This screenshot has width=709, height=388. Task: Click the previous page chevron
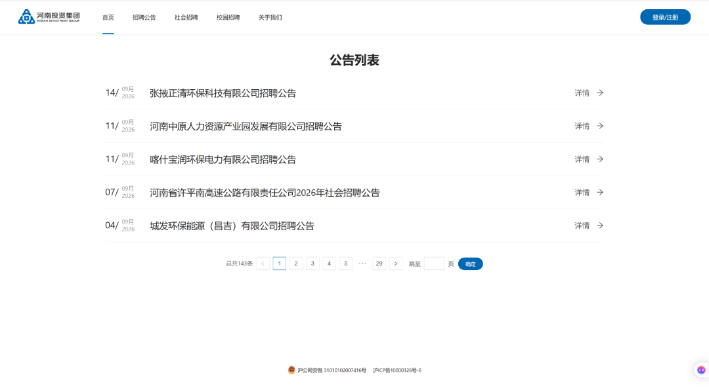(263, 263)
